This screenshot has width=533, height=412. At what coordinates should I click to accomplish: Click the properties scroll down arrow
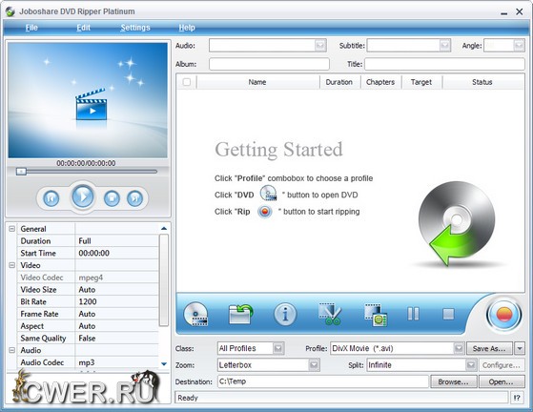click(x=164, y=363)
